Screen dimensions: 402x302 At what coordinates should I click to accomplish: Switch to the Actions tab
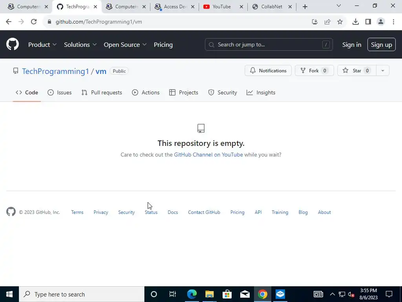[146, 92]
